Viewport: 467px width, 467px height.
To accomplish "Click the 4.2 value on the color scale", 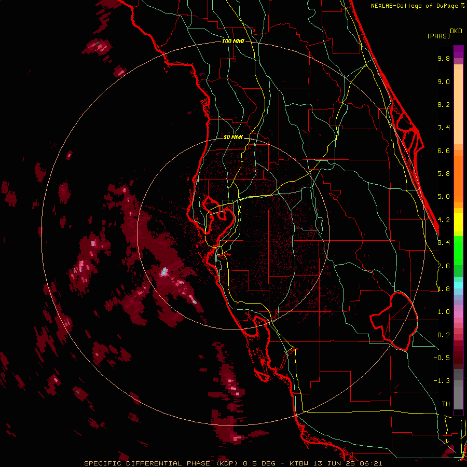I will (444, 220).
